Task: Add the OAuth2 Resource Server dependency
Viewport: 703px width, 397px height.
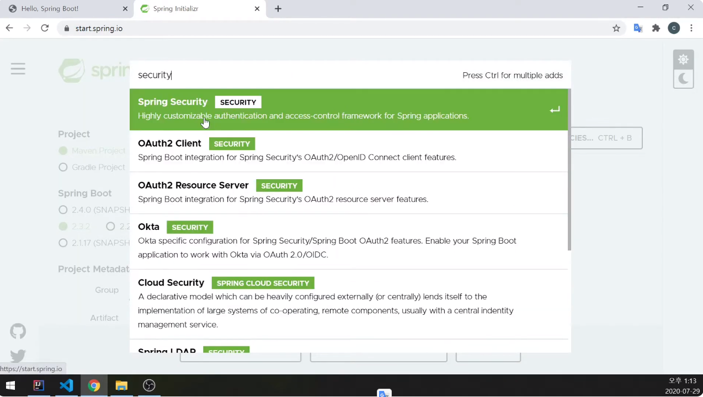Action: (349, 193)
